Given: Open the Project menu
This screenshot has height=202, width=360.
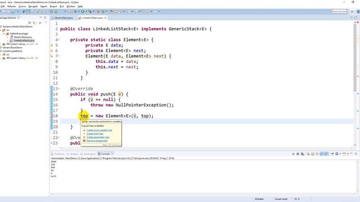Looking at the screenshot, I should [x=53, y=6].
